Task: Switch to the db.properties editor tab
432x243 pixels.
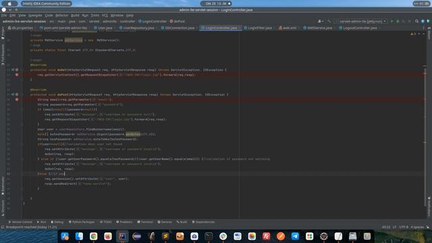Action: pos(21,28)
